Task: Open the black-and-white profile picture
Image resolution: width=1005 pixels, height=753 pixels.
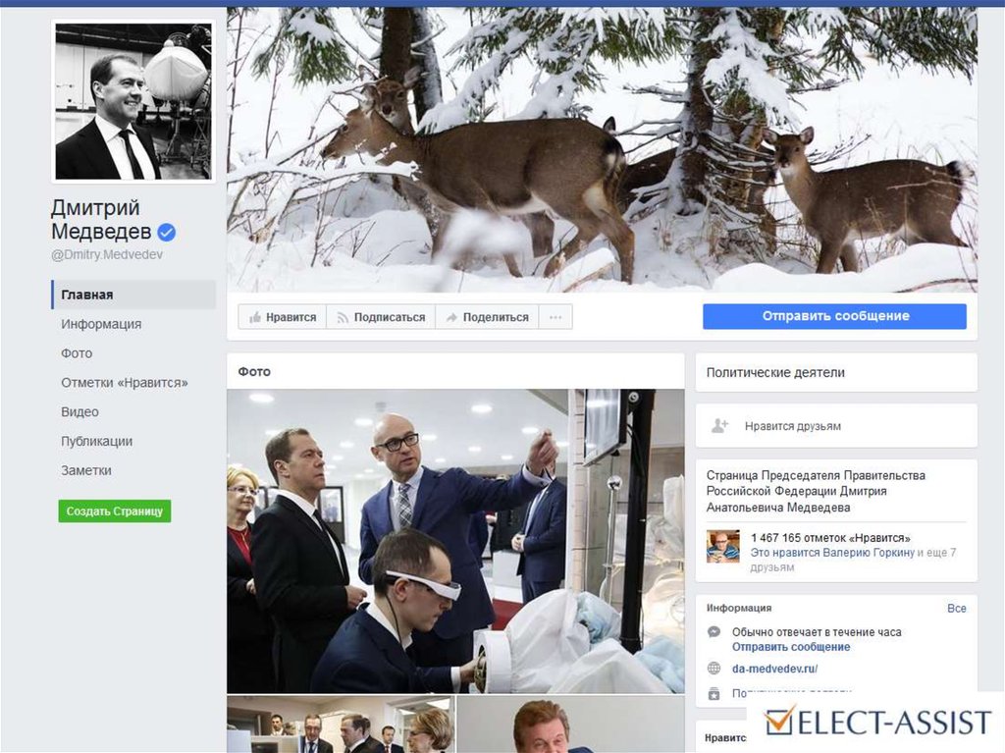Action: [x=132, y=101]
